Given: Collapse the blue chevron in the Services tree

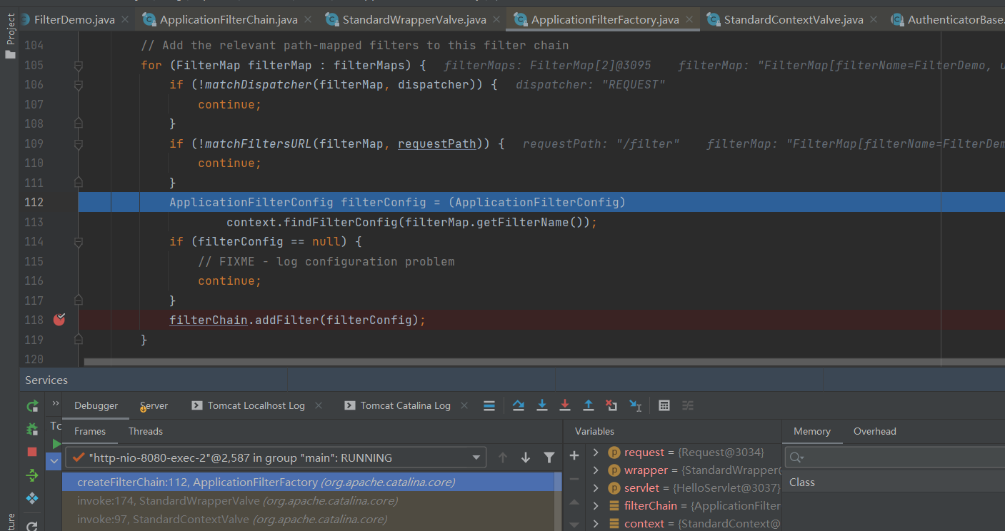Looking at the screenshot, I should click(54, 462).
